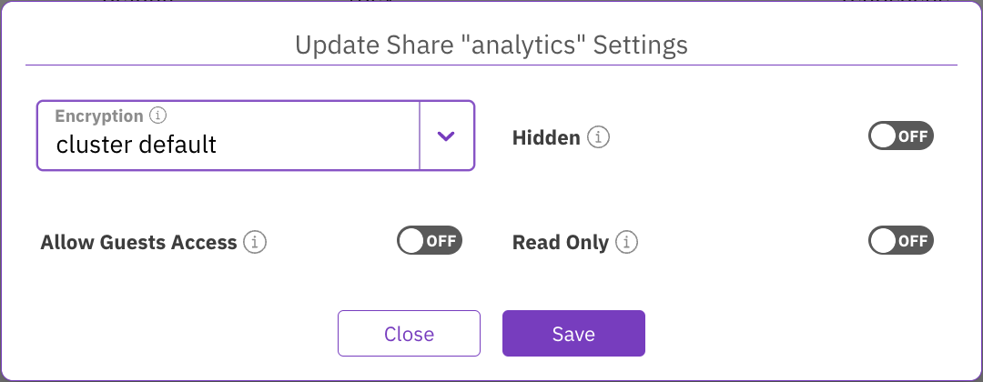
Task: Click the Encryption info icon
Action: pos(158,116)
